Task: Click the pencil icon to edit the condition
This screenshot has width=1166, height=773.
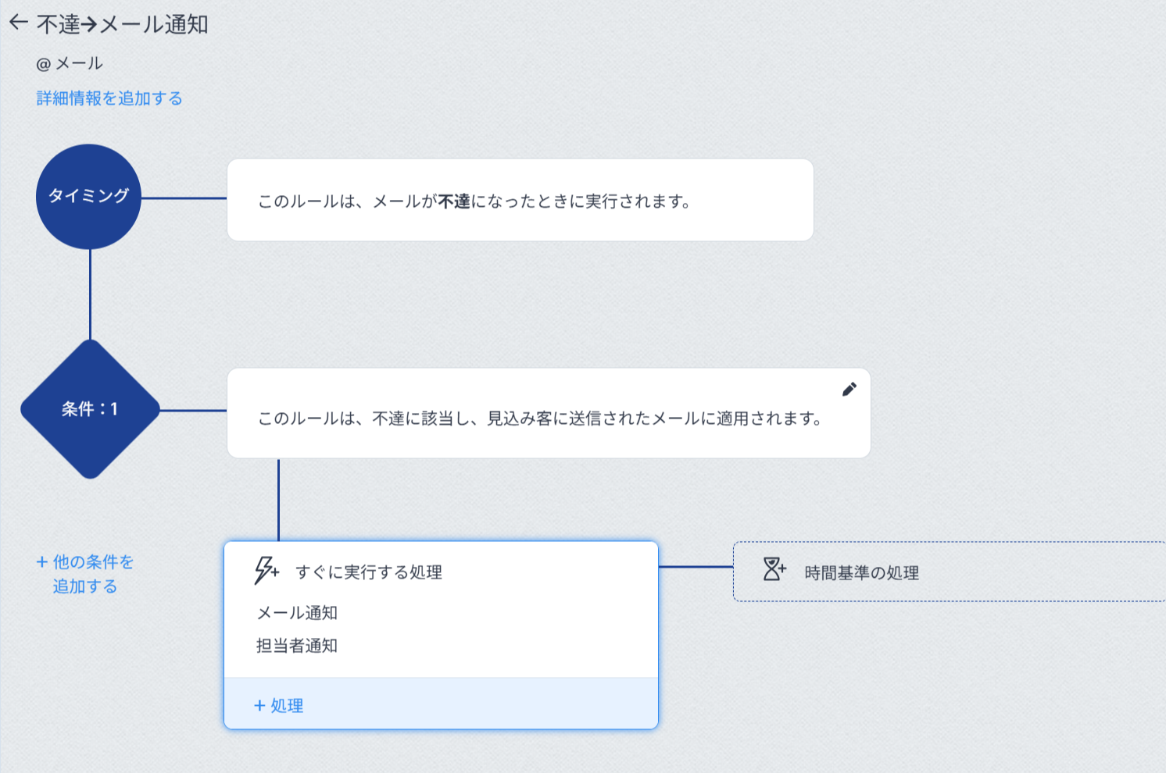Action: 849,390
